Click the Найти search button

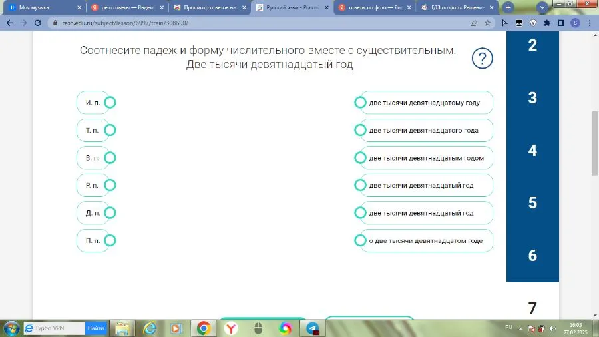tap(96, 328)
